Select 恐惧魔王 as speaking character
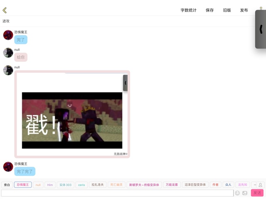This screenshot has width=266, height=199. [x=23, y=185]
